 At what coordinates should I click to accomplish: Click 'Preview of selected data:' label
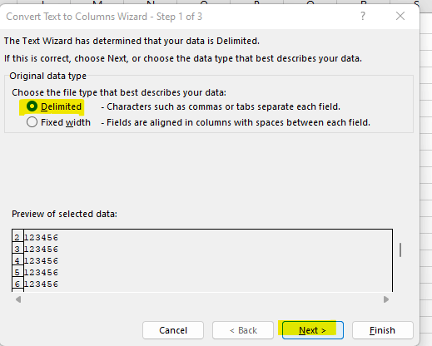(x=64, y=214)
